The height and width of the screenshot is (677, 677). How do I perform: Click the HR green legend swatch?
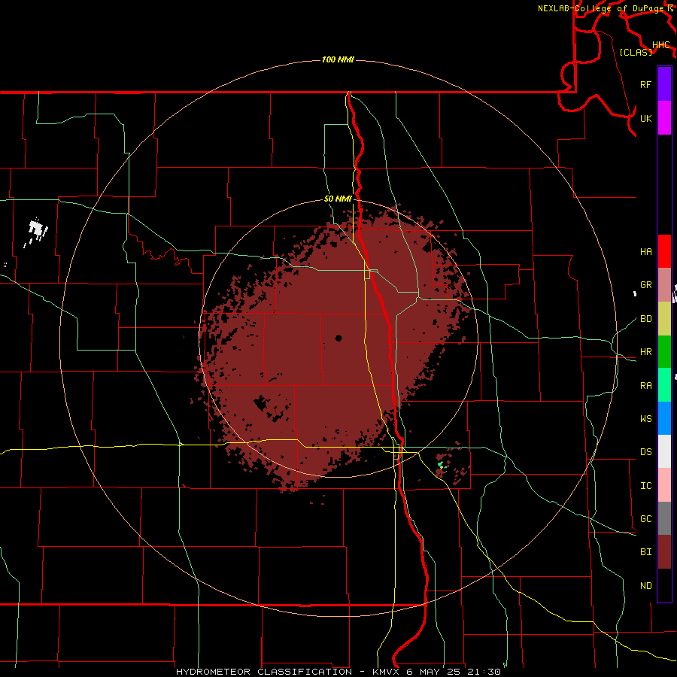point(664,351)
